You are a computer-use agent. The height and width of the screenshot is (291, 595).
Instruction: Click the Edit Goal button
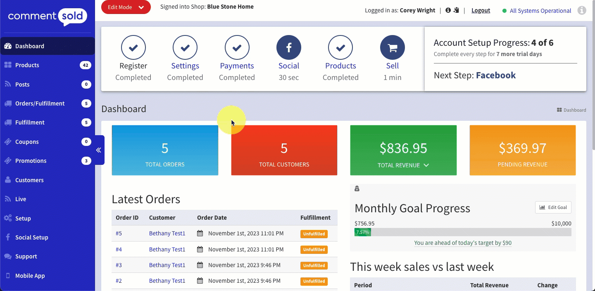click(553, 207)
